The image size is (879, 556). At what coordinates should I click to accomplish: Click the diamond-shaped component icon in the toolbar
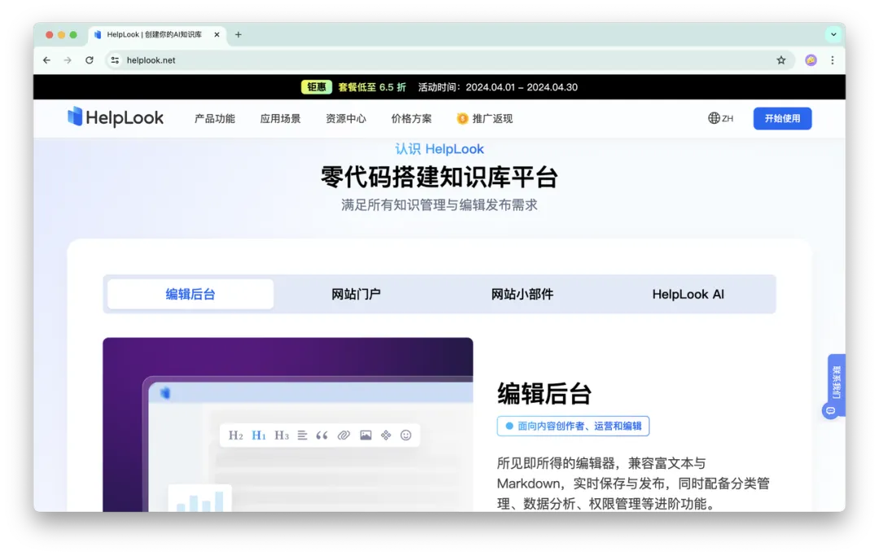[387, 435]
